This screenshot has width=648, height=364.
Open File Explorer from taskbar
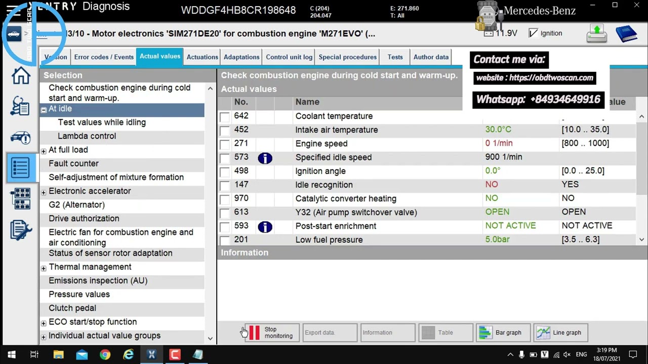point(58,355)
